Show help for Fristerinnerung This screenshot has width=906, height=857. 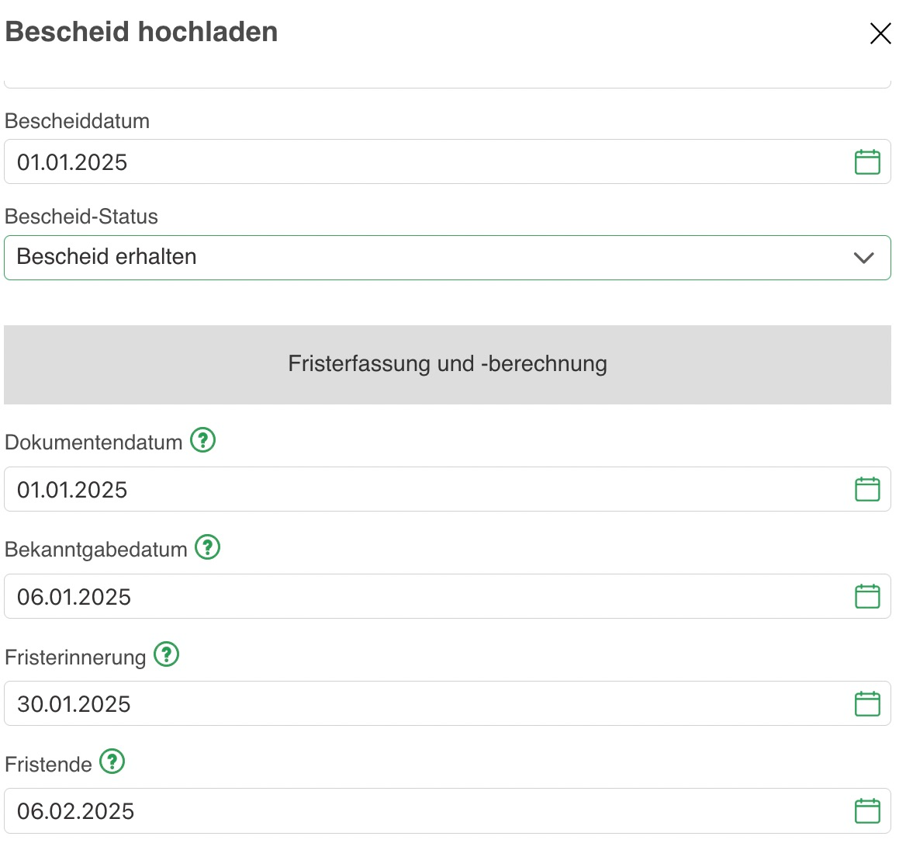click(x=167, y=654)
